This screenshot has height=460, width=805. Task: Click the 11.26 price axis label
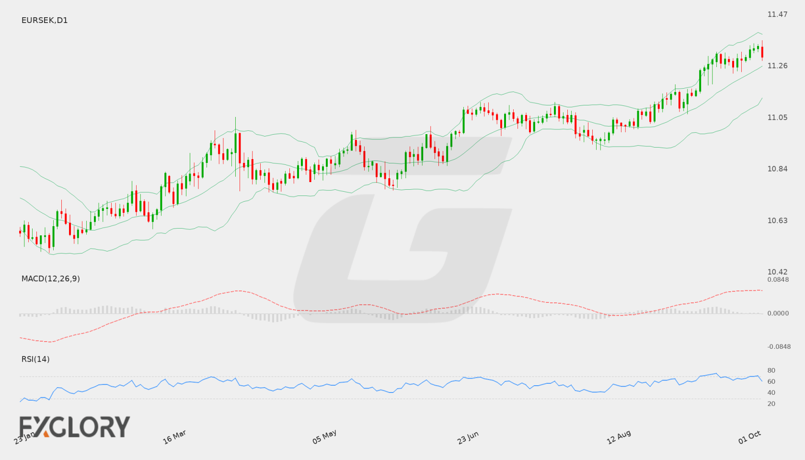pyautogui.click(x=777, y=66)
